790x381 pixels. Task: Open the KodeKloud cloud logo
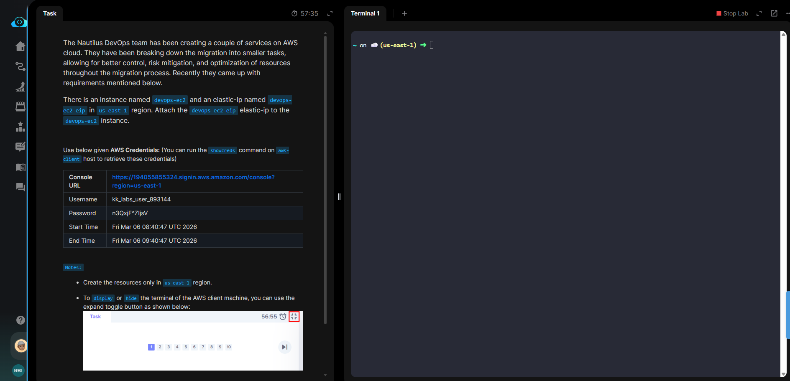tap(19, 22)
